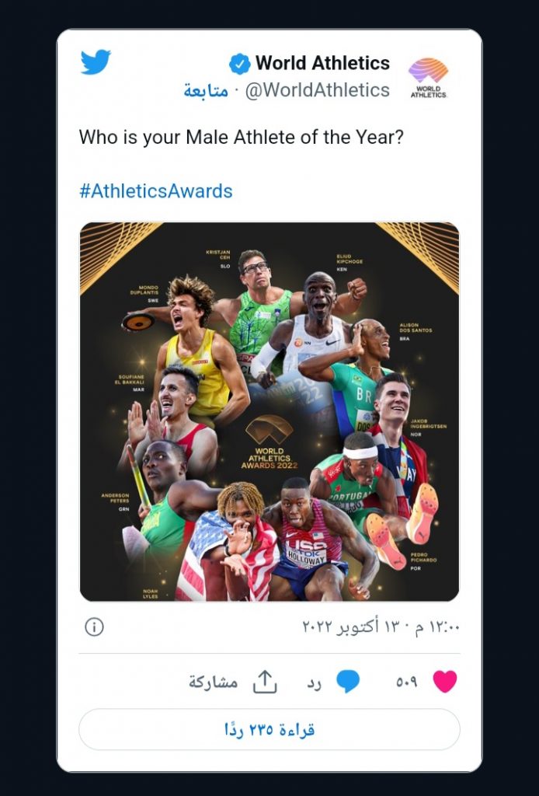539x796 pixels.
Task: Open the World Athletics display name
Action: pyautogui.click(x=322, y=63)
